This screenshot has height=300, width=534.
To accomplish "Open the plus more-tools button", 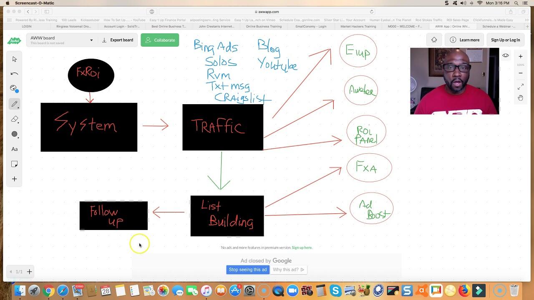I will tap(15, 179).
